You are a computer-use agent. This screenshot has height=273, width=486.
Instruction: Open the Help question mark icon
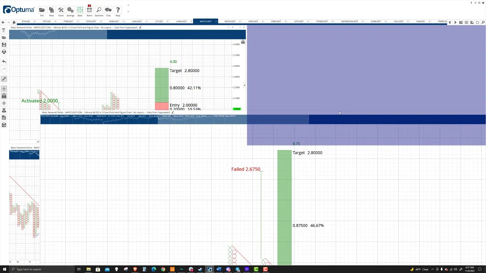[118, 10]
